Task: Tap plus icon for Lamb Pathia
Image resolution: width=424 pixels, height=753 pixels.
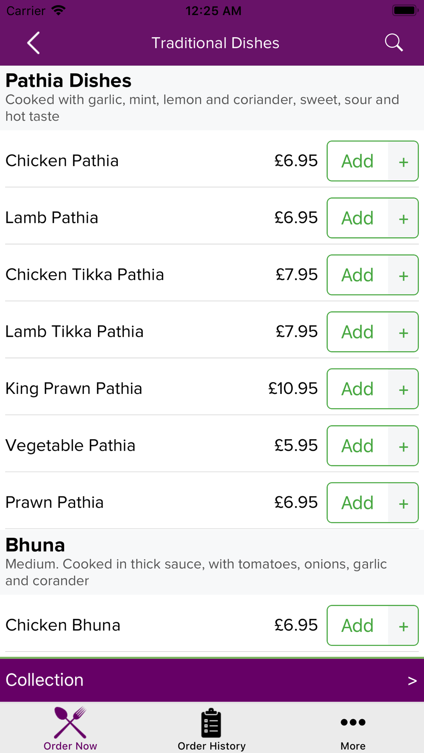Action: click(403, 218)
